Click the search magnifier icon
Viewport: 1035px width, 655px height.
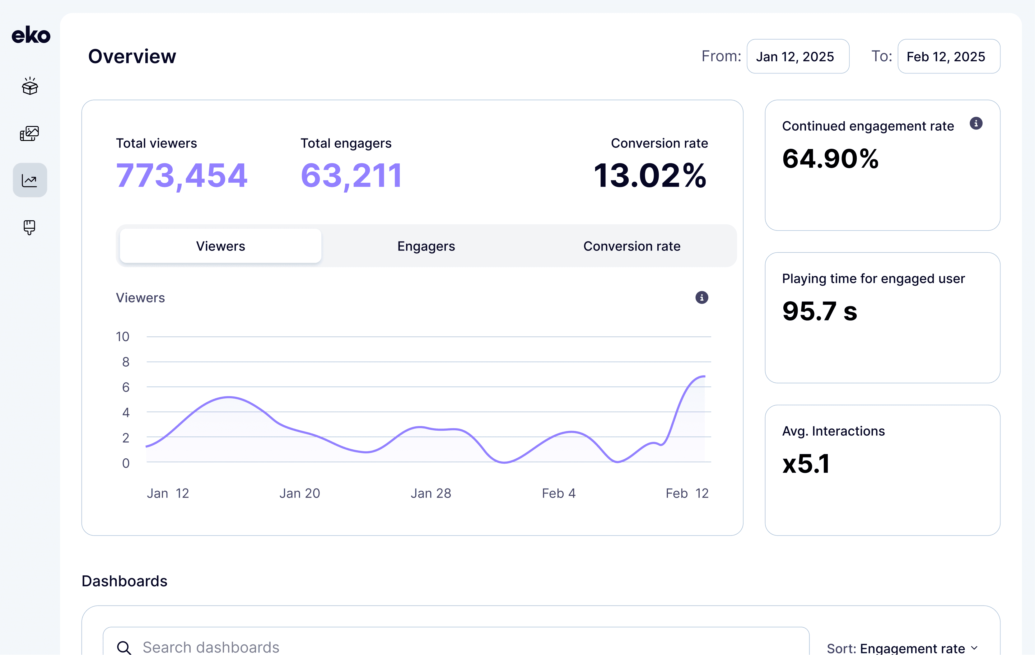[x=124, y=647]
